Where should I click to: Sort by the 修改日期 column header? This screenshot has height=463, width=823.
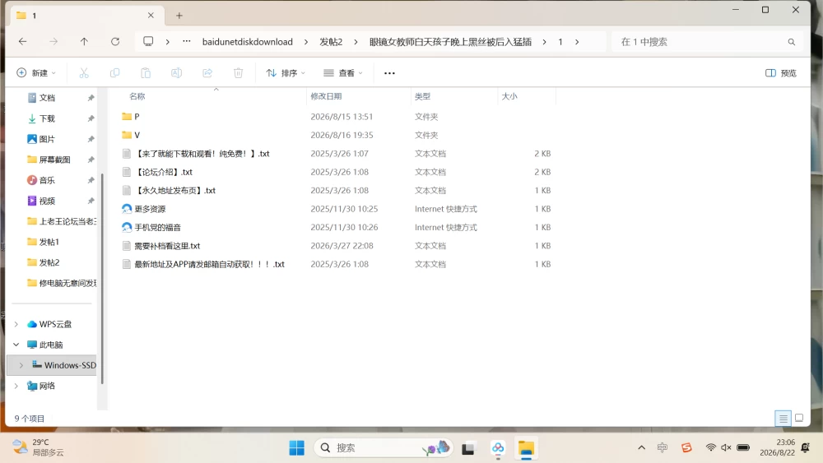pos(326,96)
